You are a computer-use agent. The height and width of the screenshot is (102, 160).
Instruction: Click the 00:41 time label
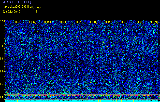pos(17,22)
